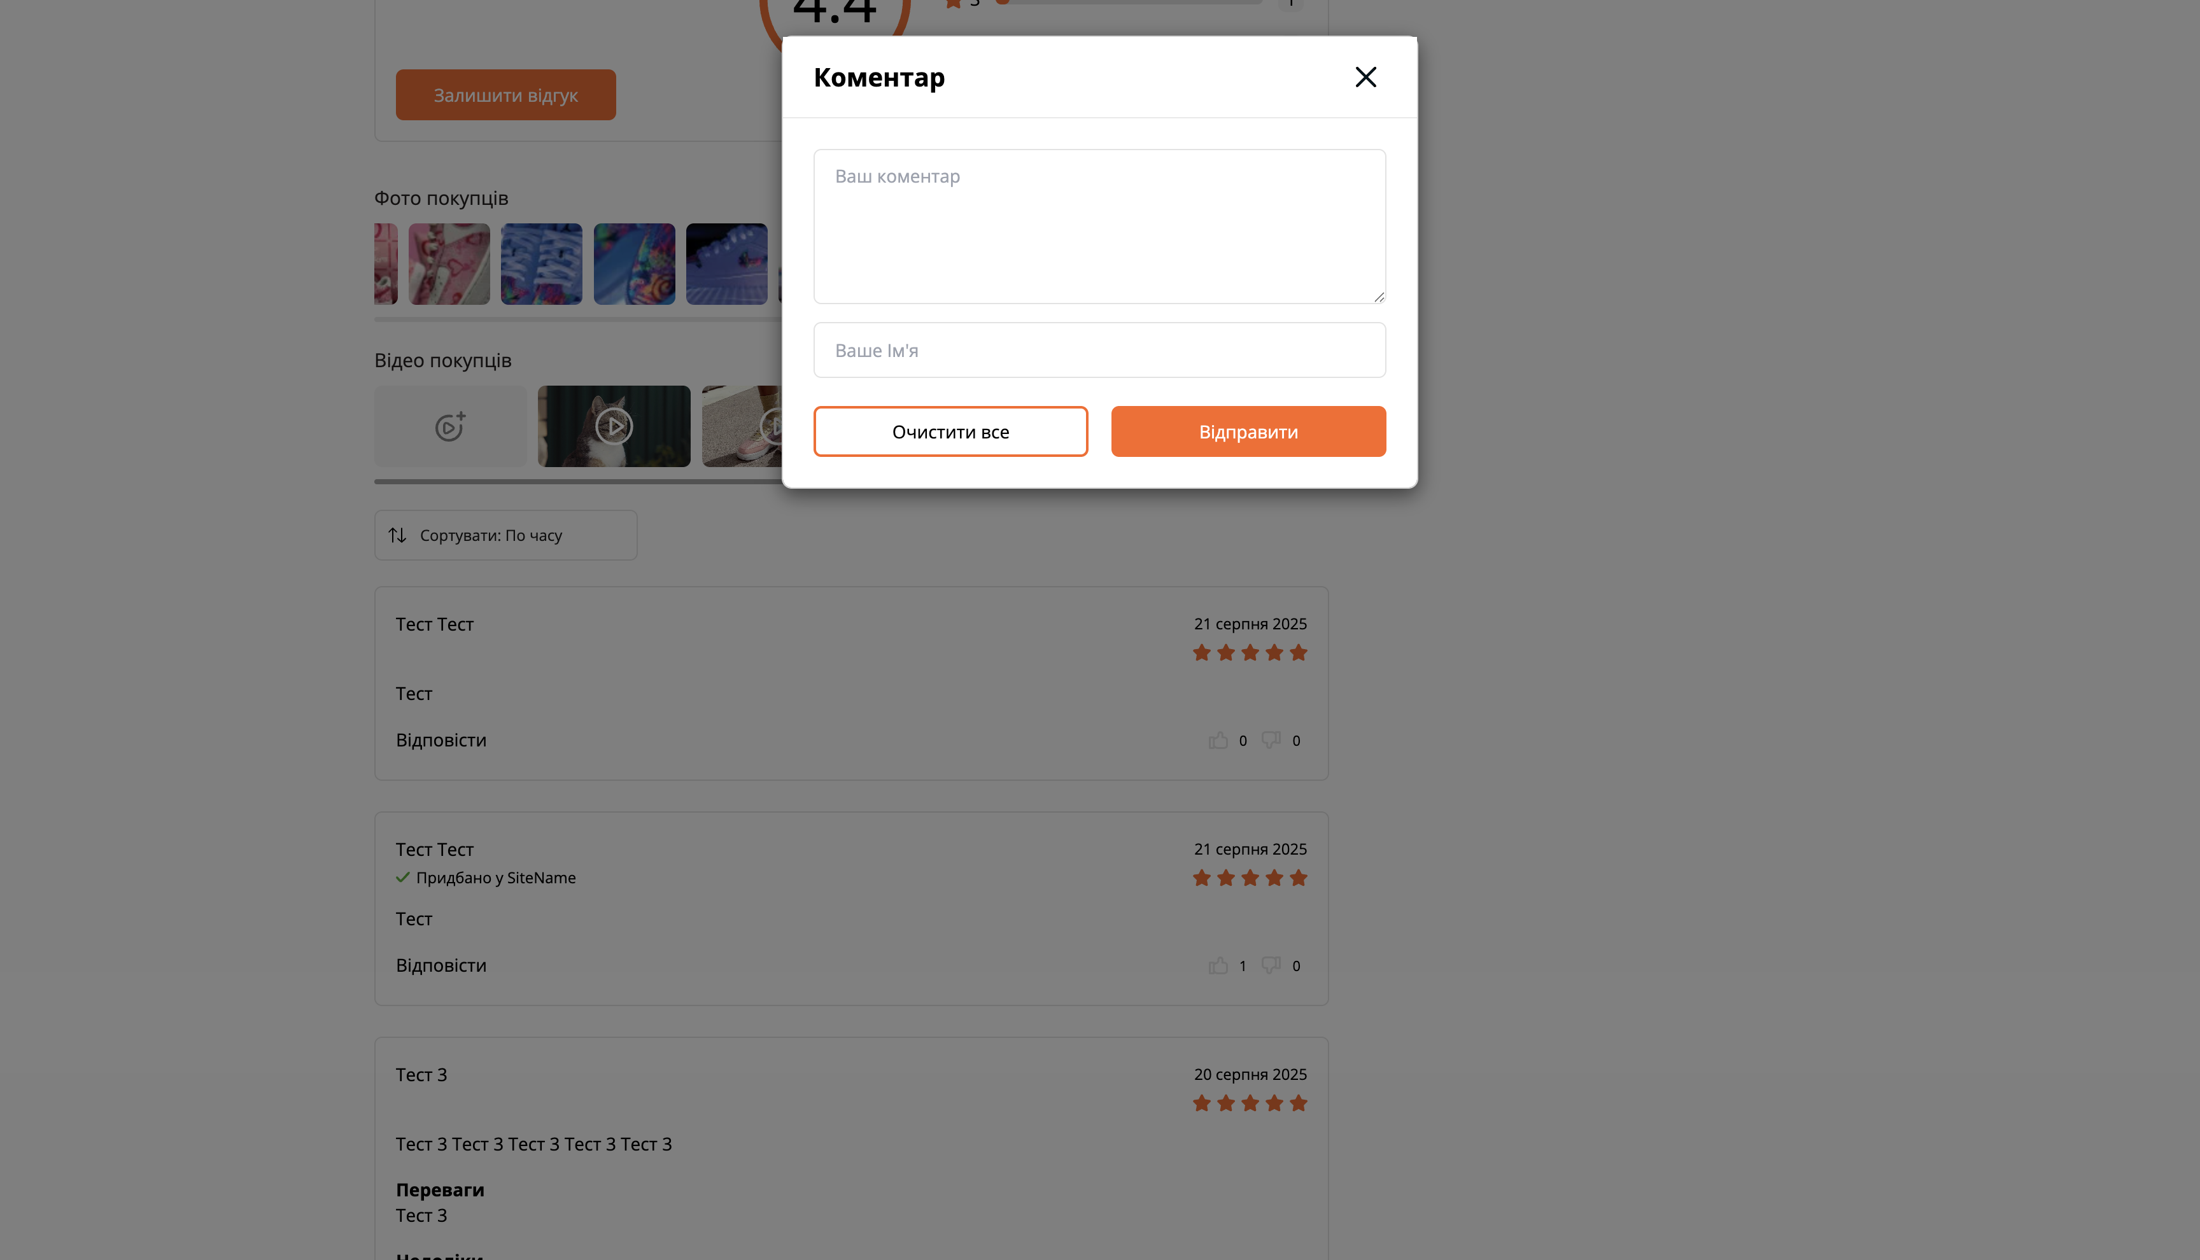Dislike the second review with thumbs down
This screenshot has width=2200, height=1260.
tap(1271, 966)
